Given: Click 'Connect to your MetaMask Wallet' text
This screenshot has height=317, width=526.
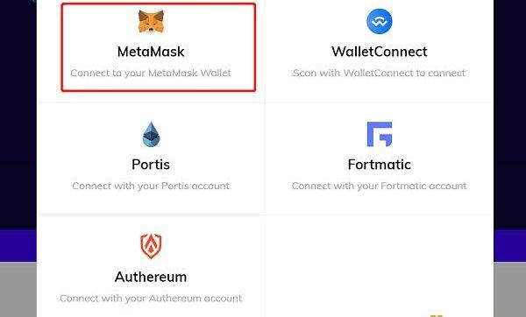Looking at the screenshot, I should pos(151,73).
